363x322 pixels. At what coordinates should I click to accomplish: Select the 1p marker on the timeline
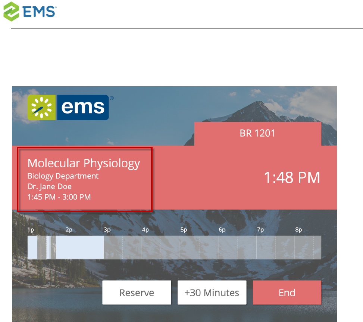(x=31, y=230)
